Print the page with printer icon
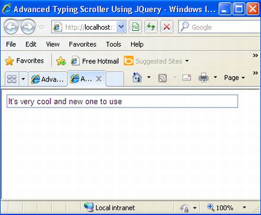This screenshot has width=261, height=215. pos(204,78)
